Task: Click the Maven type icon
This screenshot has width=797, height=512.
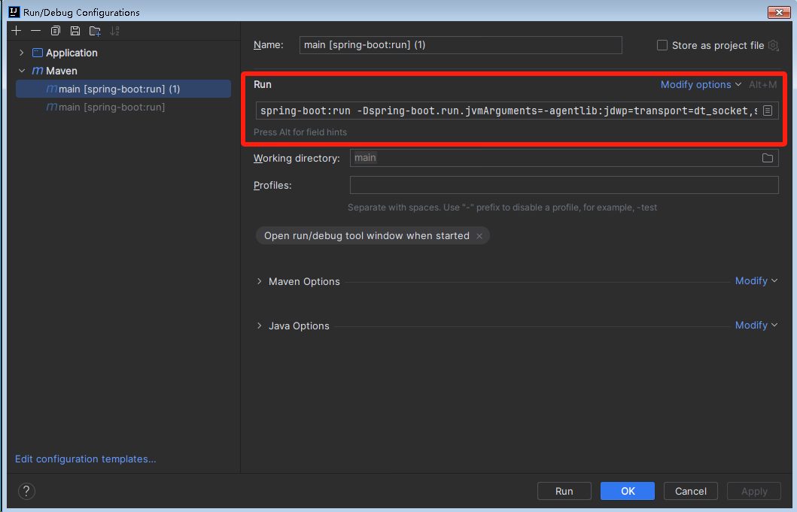Action: (38, 71)
